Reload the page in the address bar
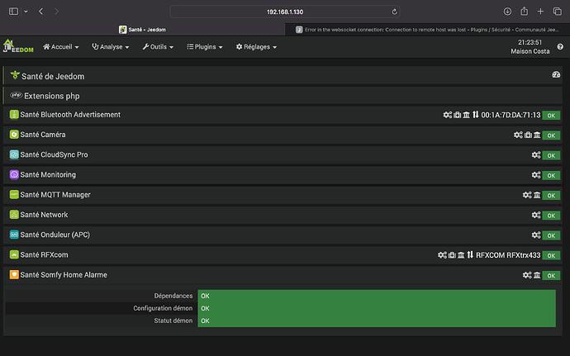The width and height of the screenshot is (570, 356). click(394, 12)
